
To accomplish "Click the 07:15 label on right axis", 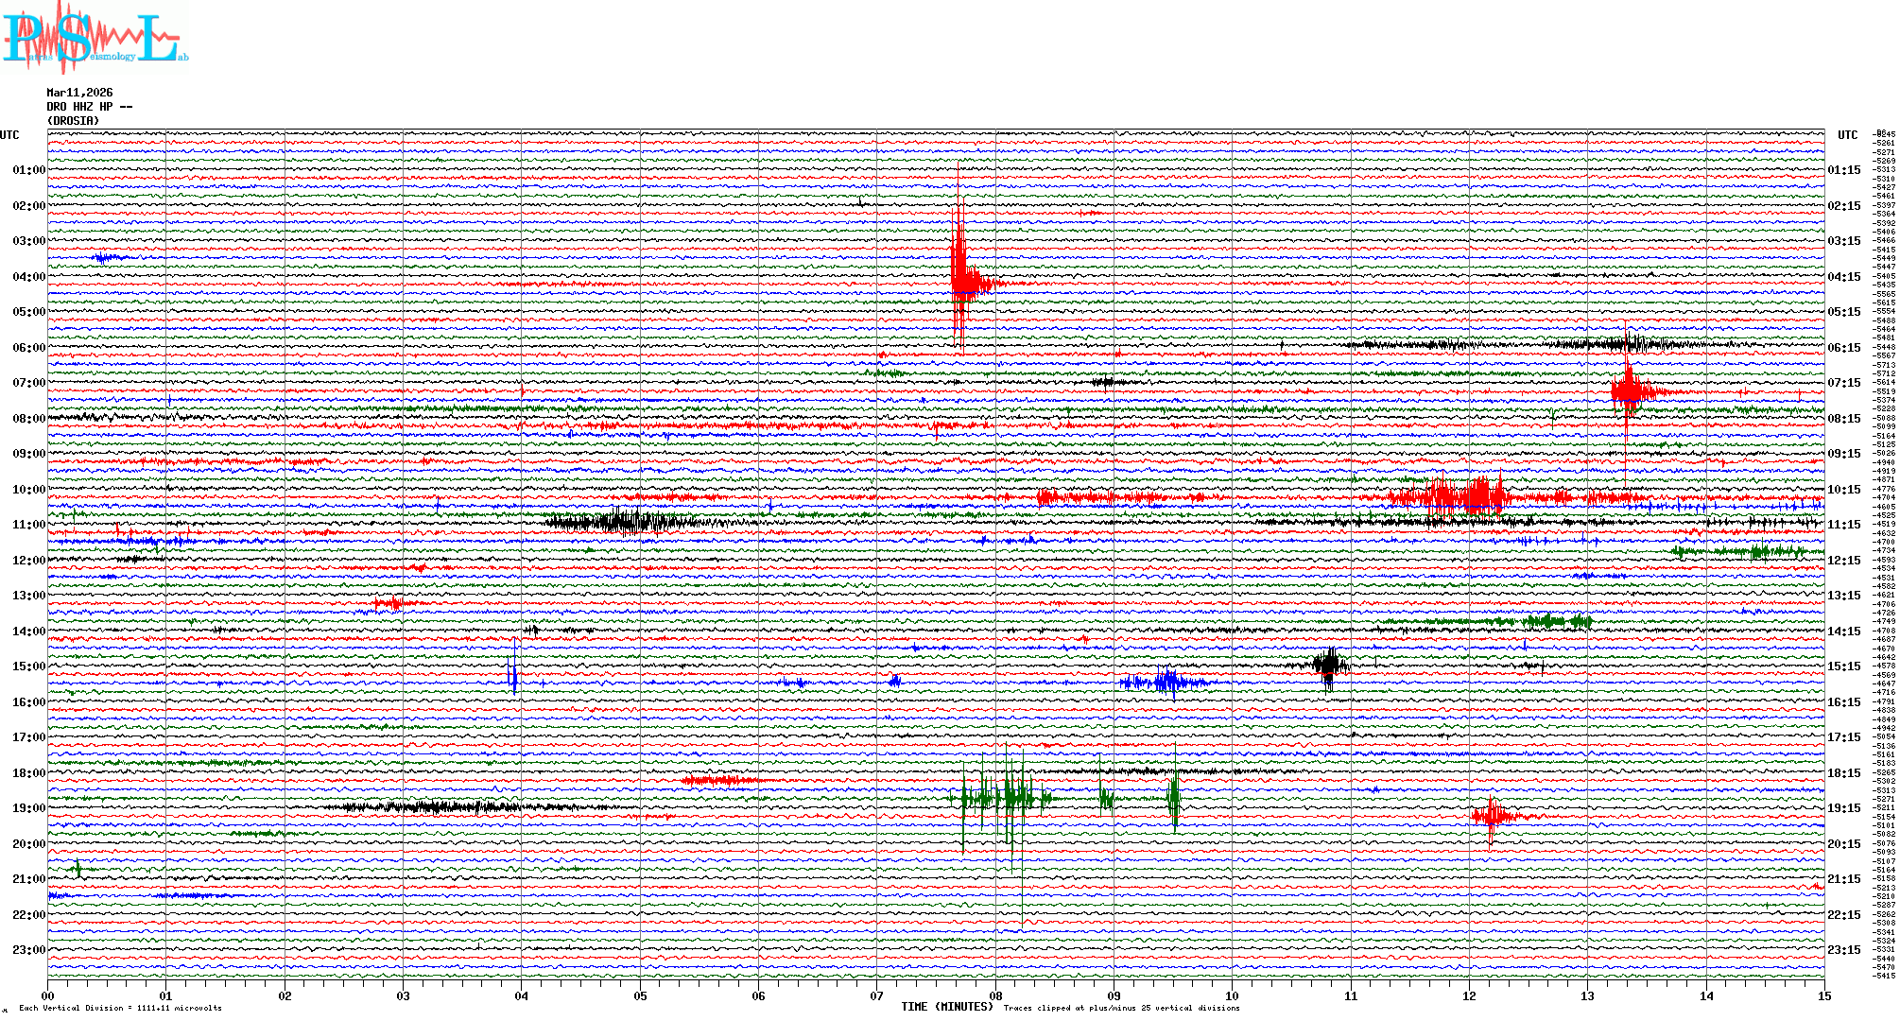I will [x=1843, y=383].
